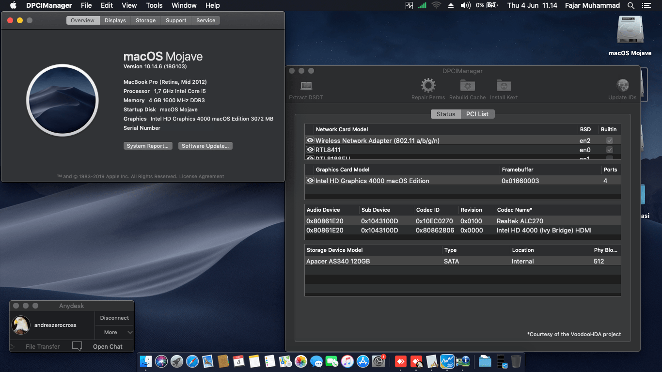Viewport: 662px width, 372px height.
Task: Expand the More dropdown in AnyDesk
Action: pyautogui.click(x=114, y=332)
